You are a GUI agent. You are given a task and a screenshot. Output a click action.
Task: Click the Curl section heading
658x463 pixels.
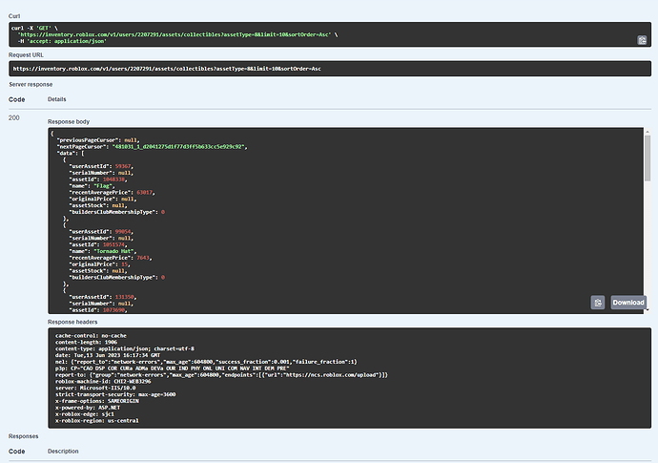pos(15,16)
